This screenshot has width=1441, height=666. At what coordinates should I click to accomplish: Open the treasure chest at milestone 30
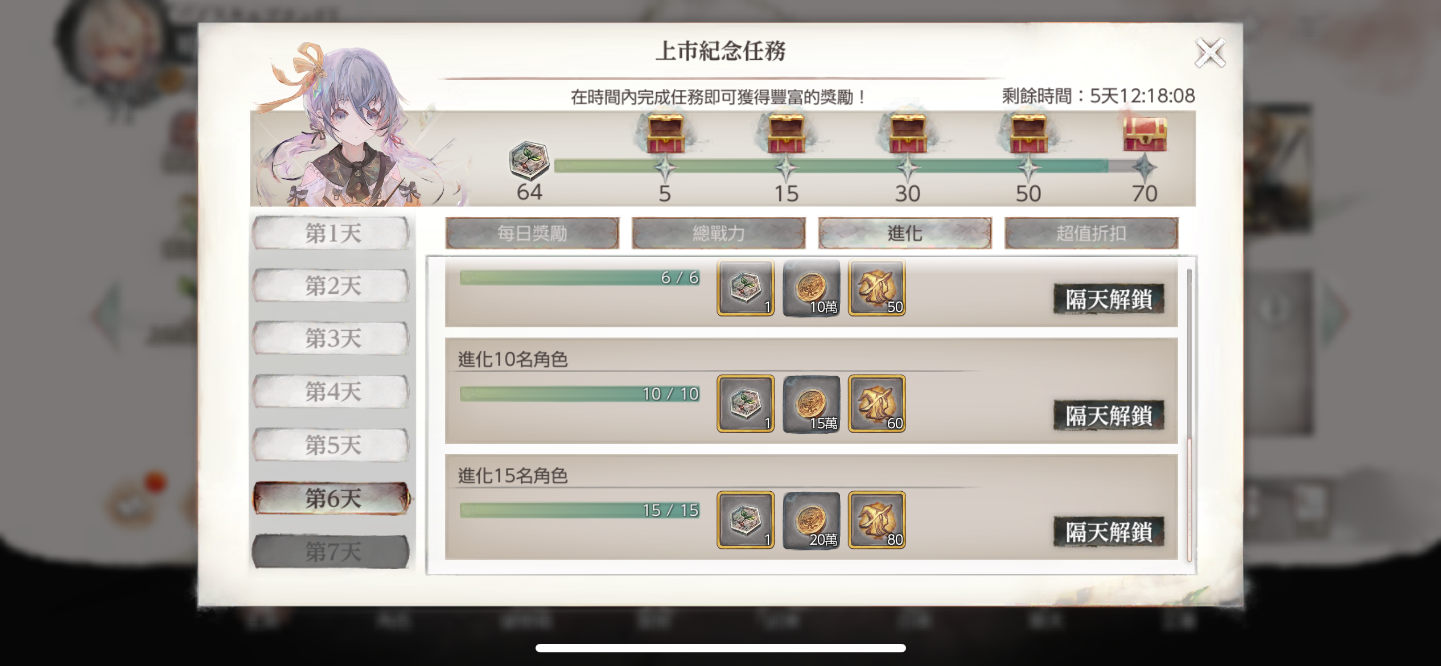tap(908, 134)
